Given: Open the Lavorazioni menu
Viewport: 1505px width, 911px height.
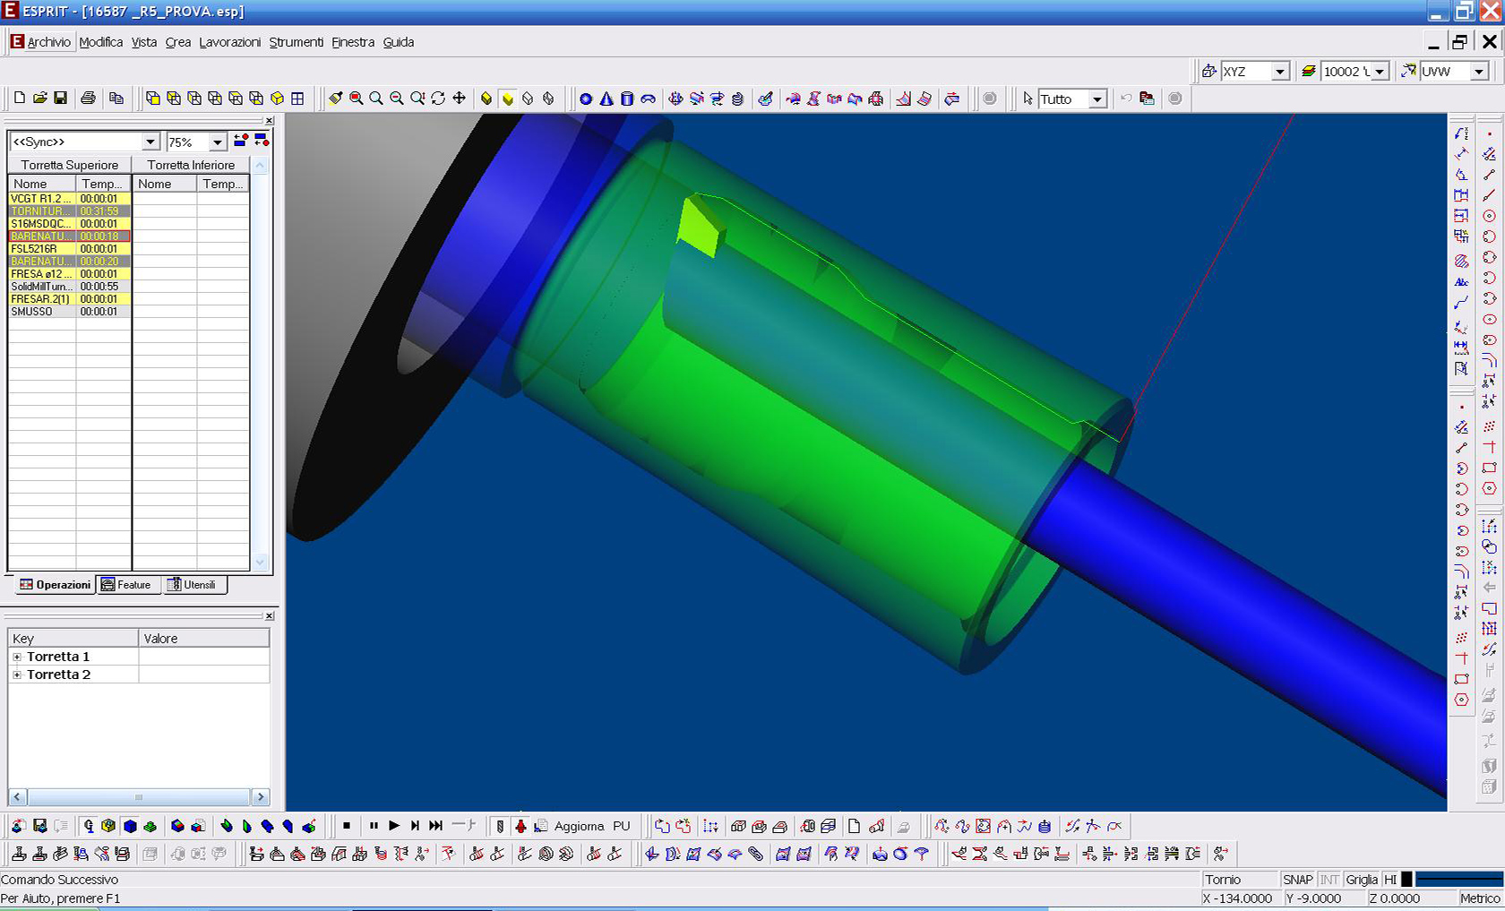Looking at the screenshot, I should click(229, 42).
